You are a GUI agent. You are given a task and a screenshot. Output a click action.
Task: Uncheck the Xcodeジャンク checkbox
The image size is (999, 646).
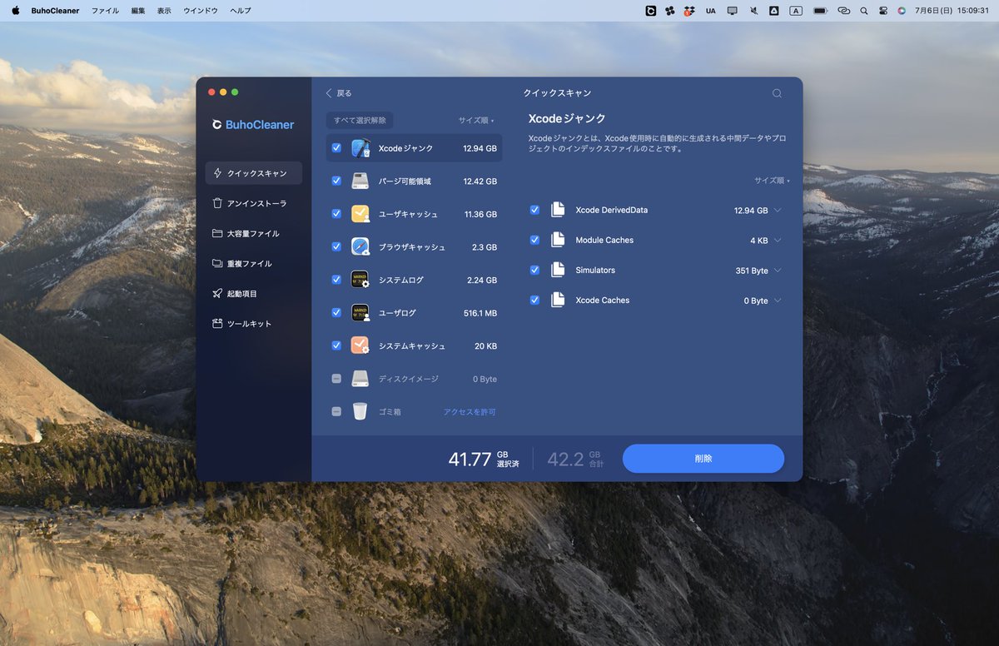[x=336, y=148]
